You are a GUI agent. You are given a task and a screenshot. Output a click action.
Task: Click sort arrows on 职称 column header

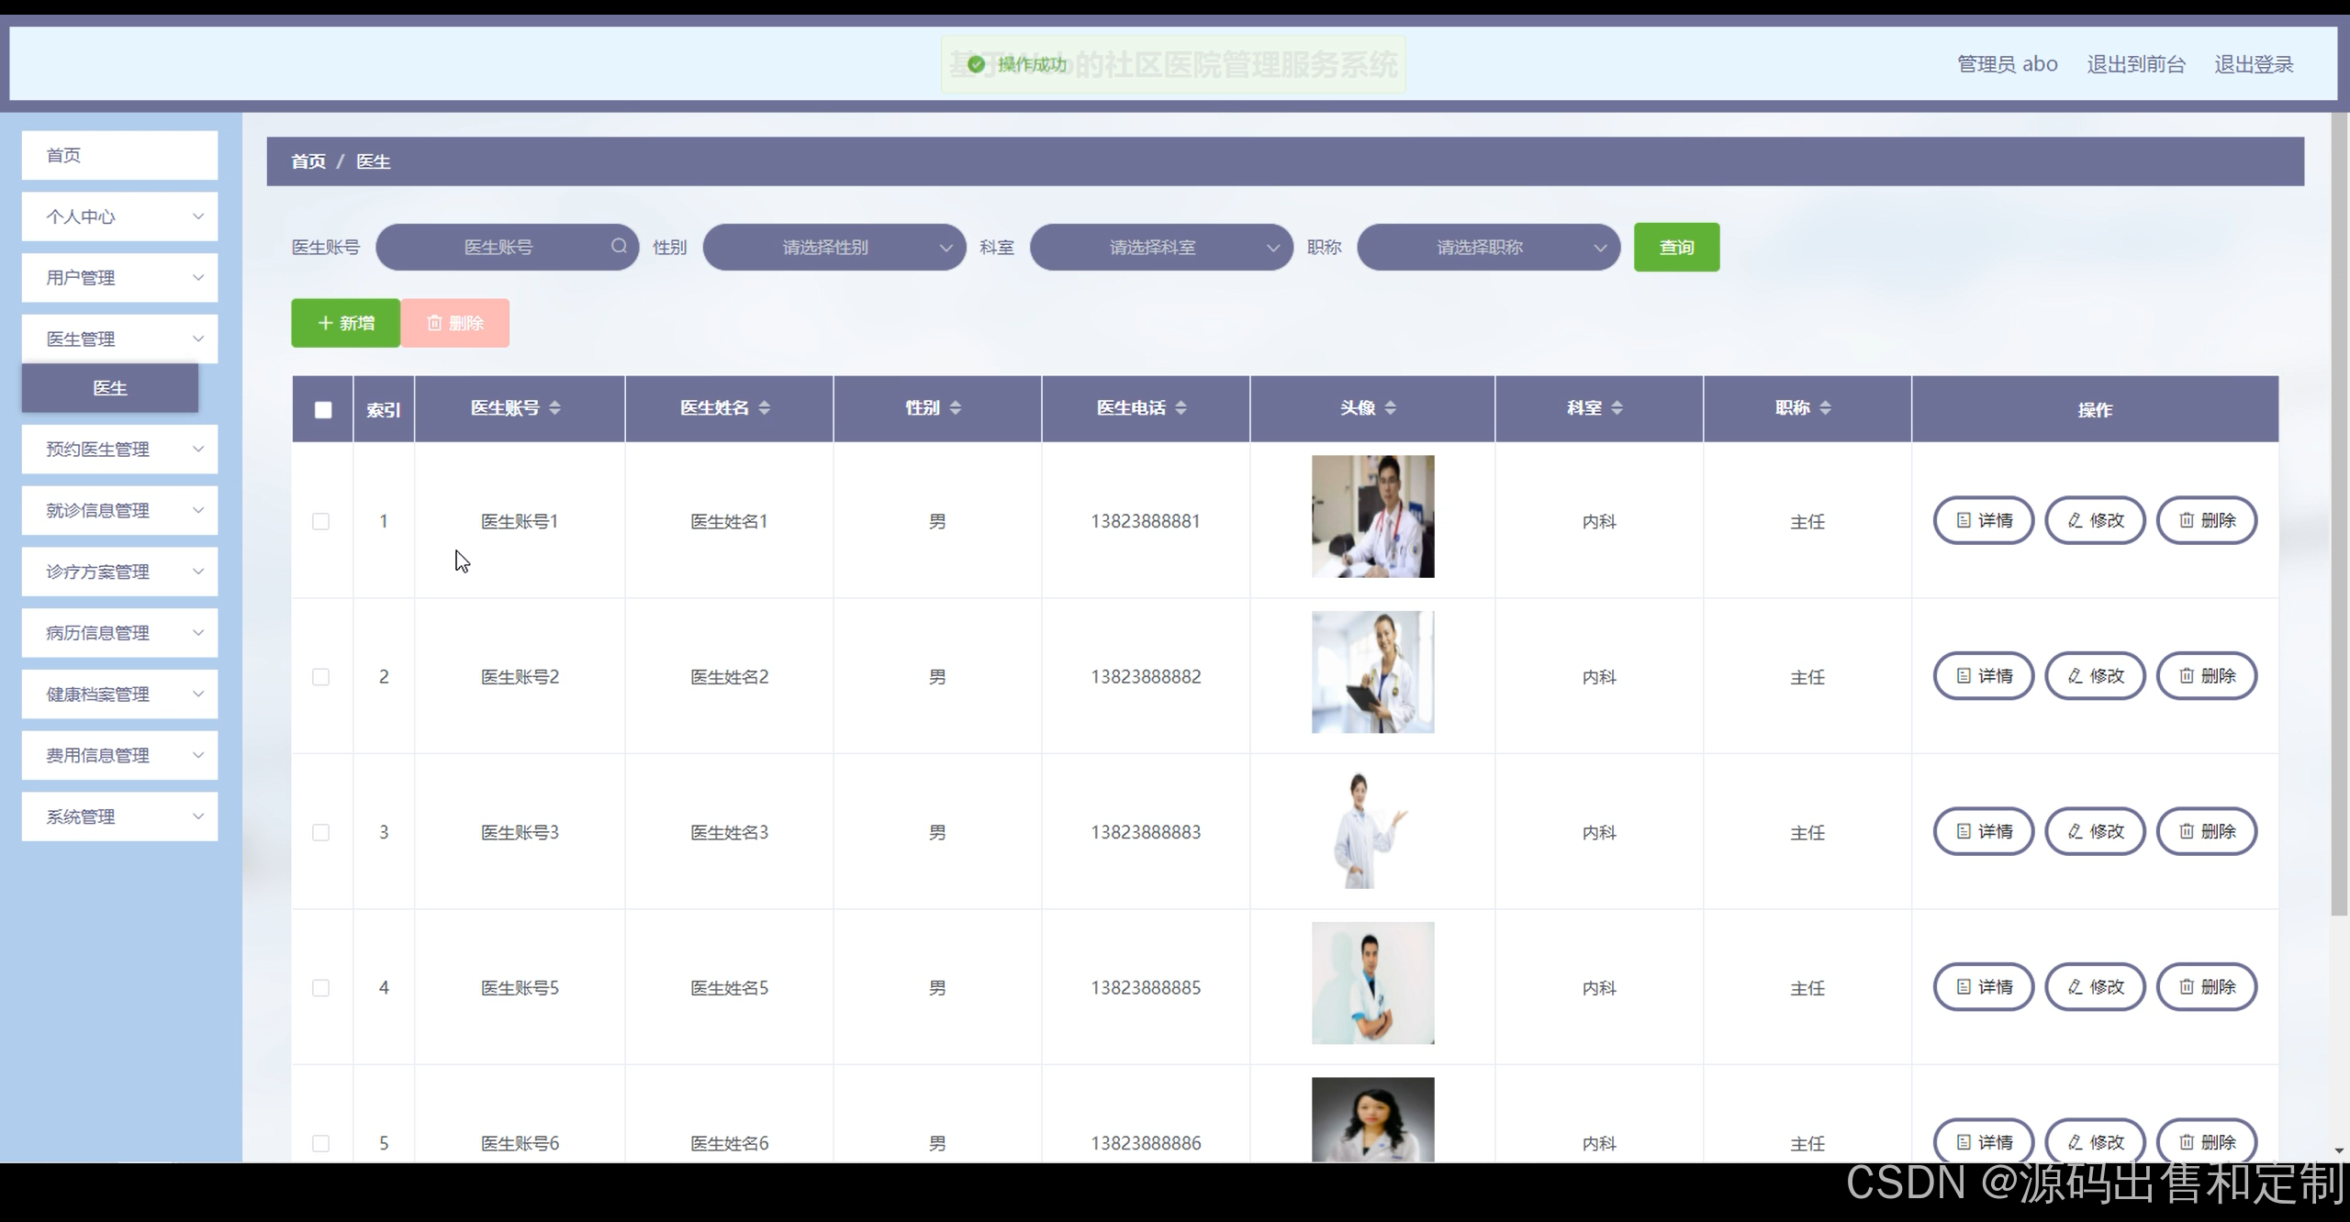click(x=1825, y=408)
